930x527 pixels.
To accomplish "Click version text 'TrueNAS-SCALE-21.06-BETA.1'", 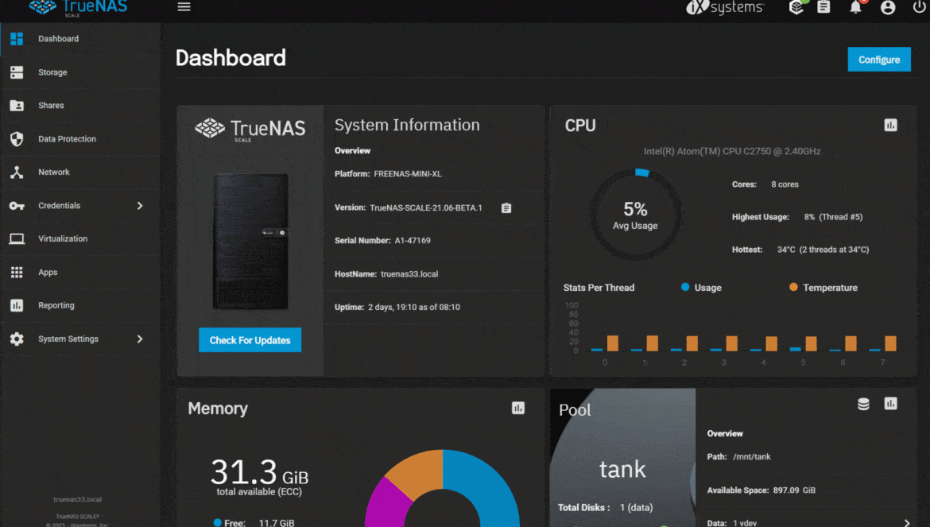I will point(426,208).
